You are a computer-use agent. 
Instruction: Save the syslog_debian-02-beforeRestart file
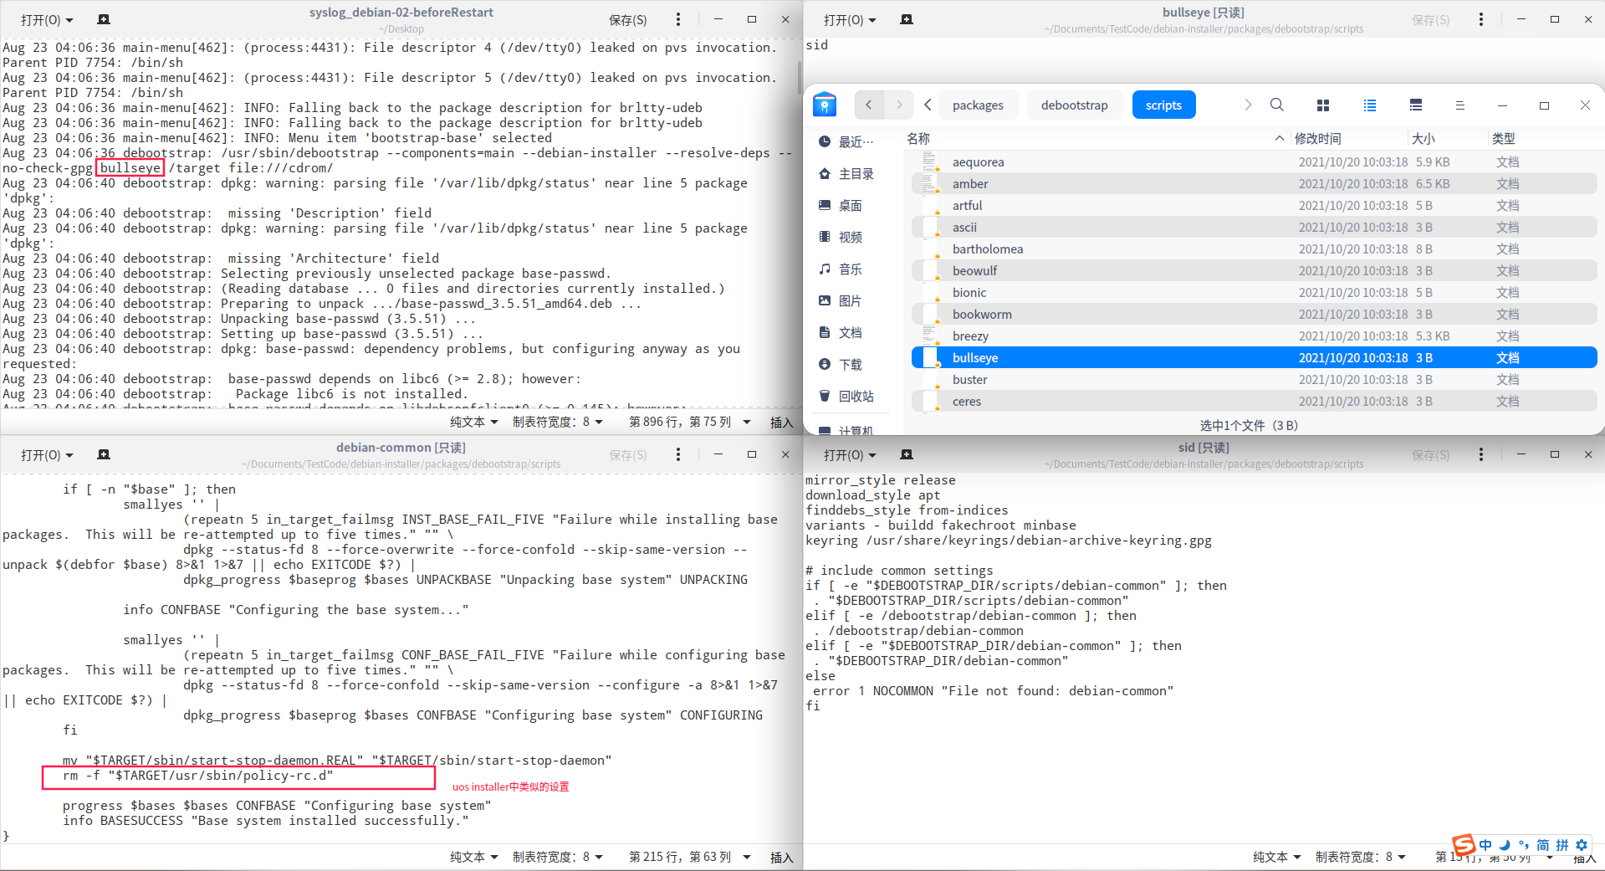coord(627,20)
